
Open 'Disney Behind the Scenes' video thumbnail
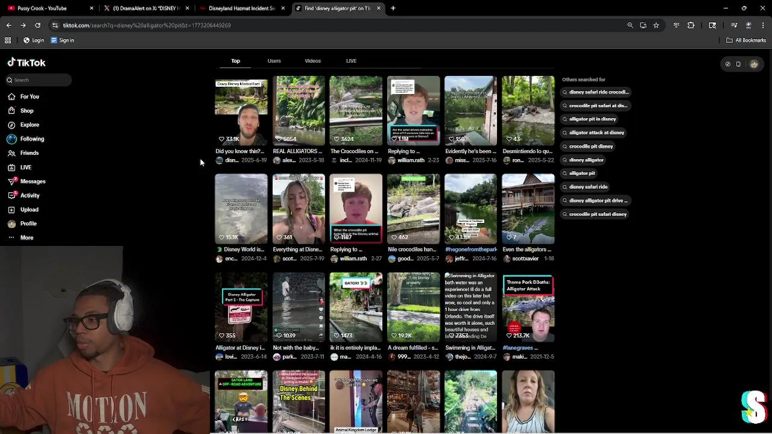299,402
